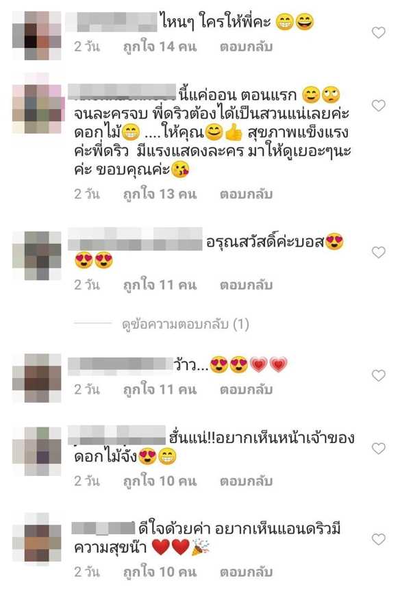Tap heart on the 'นี้แค่ออน ตอนแรก' comment
The image size is (411, 602).
(378, 105)
